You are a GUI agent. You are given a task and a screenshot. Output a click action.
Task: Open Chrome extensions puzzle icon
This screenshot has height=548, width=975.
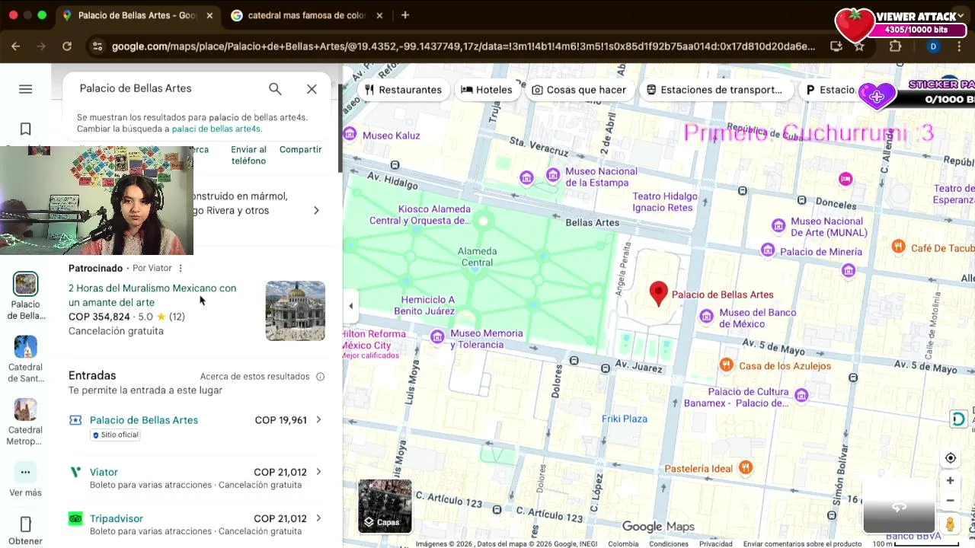pyautogui.click(x=895, y=46)
